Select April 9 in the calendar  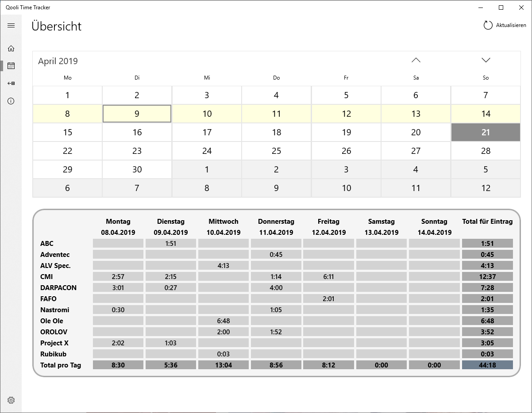coord(137,114)
